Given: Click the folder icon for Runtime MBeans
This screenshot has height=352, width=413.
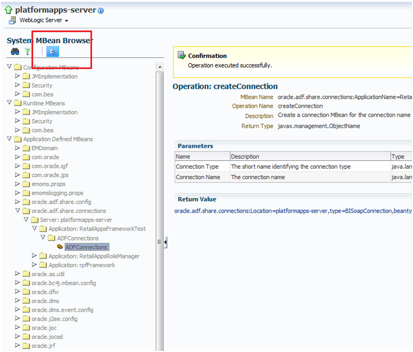Looking at the screenshot, I should 17,103.
